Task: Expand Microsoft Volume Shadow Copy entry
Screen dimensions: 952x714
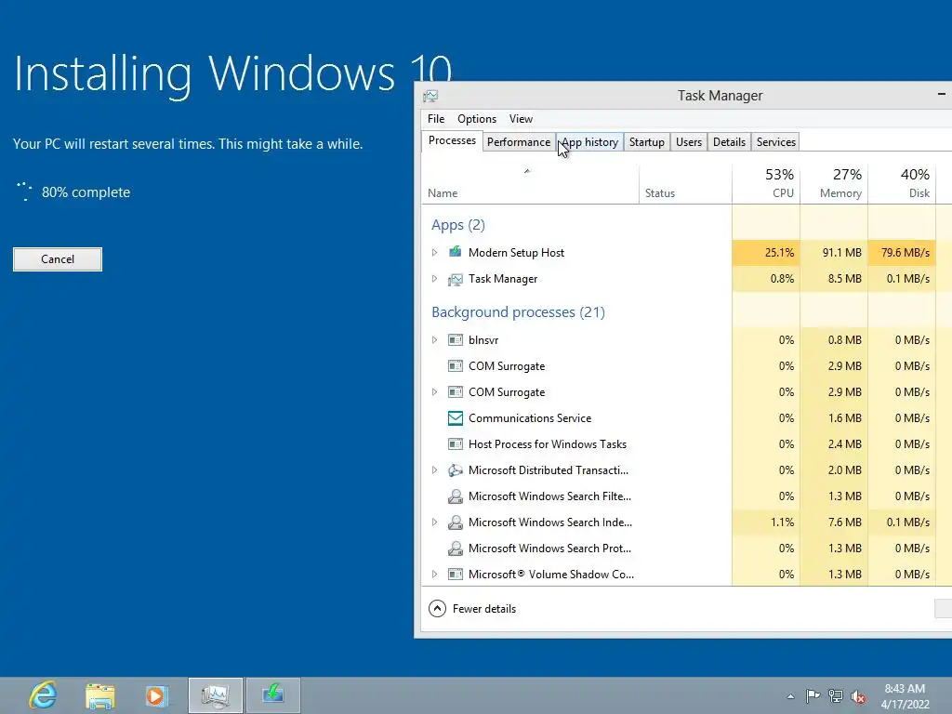Action: click(x=434, y=574)
